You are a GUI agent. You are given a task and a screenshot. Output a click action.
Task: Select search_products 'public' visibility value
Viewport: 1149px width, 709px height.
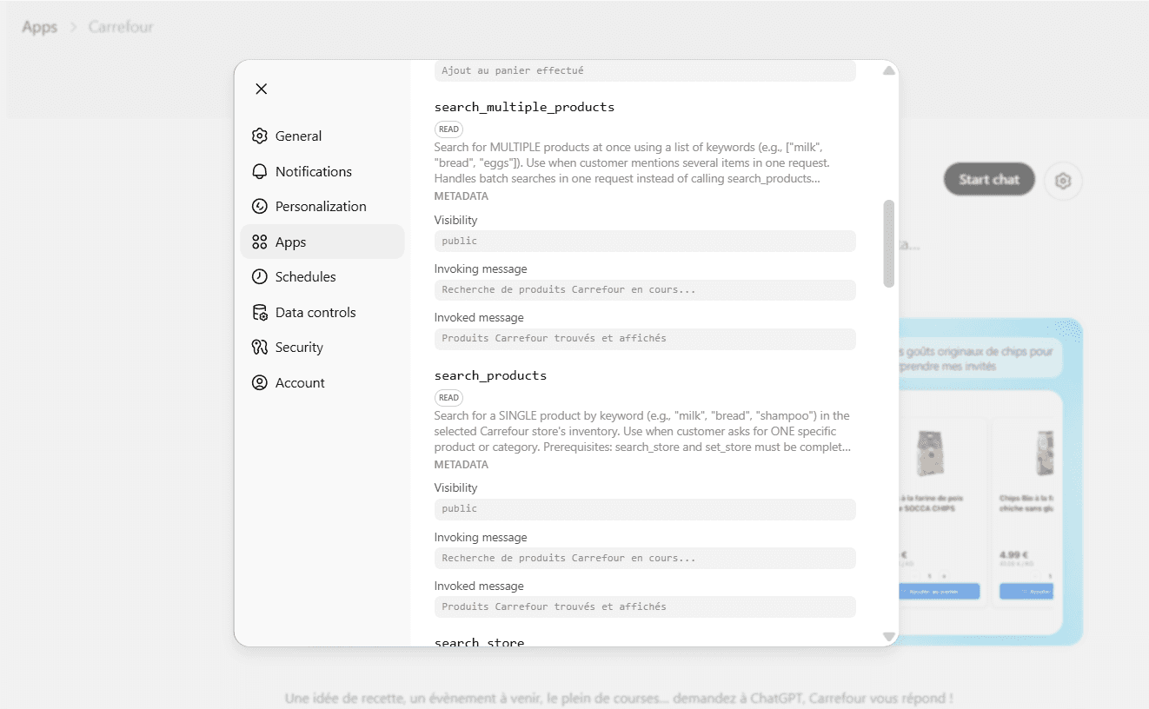pos(645,508)
